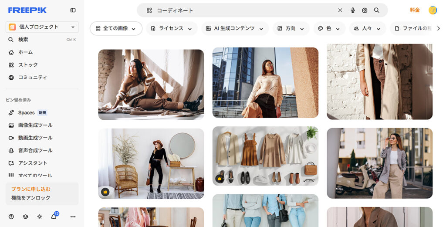Expand the AI 生成コンテンツ filter dropdown
This screenshot has height=227, width=446.
(235, 28)
